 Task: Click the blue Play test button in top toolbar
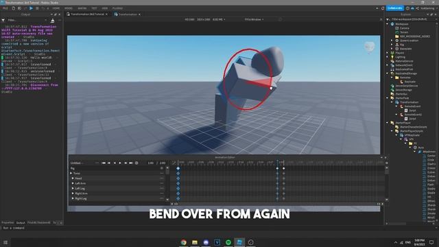[31, 8]
